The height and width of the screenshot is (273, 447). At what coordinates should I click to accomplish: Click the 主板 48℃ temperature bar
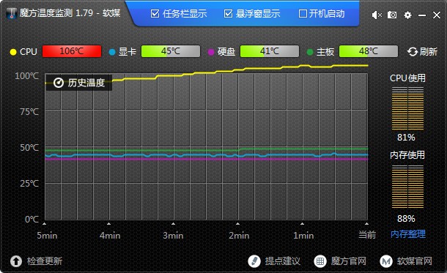click(369, 51)
